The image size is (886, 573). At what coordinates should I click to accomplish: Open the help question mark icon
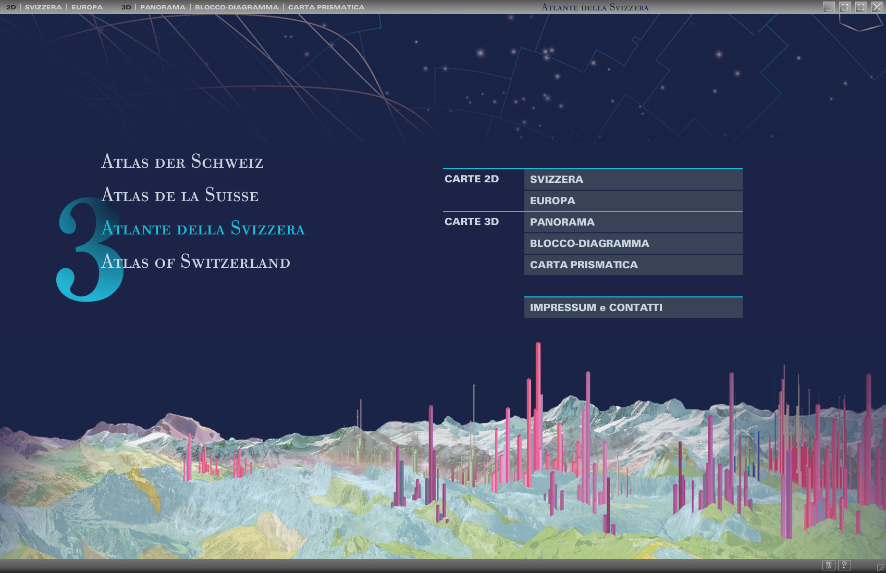[844, 565]
